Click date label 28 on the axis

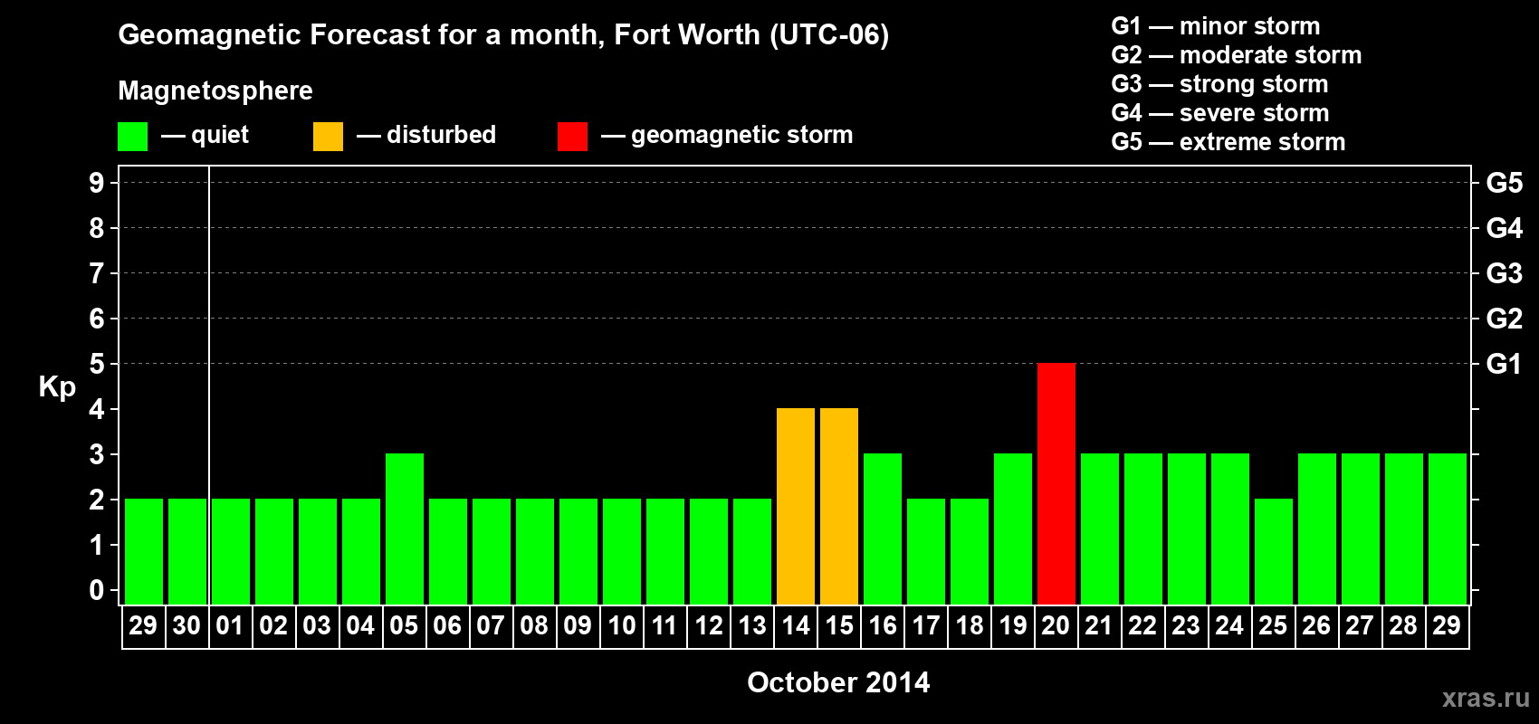(1403, 625)
